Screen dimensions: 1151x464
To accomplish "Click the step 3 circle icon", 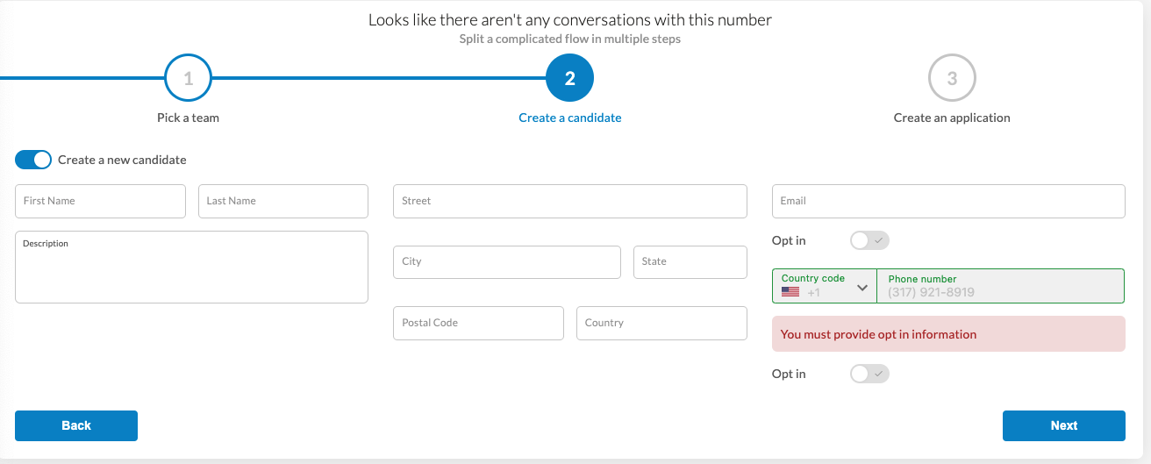I will click(952, 79).
